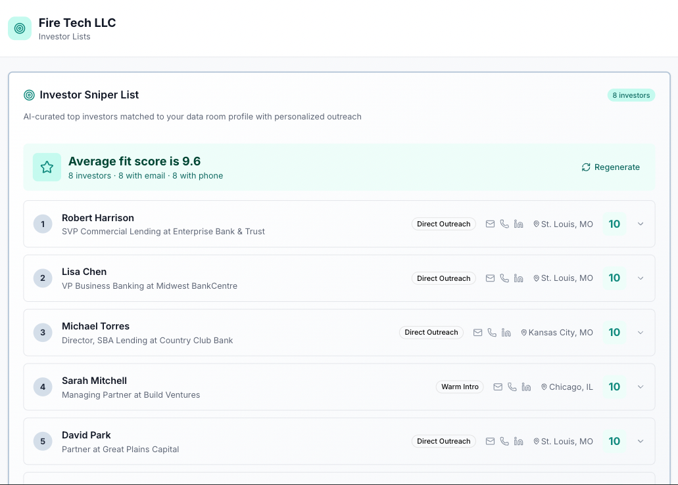Click the email icon for Michael Torres
This screenshot has height=485, width=678.
point(477,333)
